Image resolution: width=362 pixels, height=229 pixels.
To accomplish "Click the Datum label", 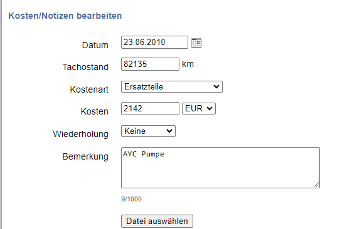I will [95, 45].
